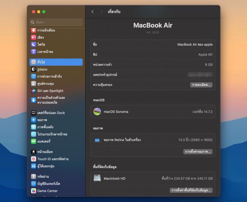Click the เสียง sound speaker icon
Image resolution: width=247 pixels, height=202 pixels.
coord(33,37)
